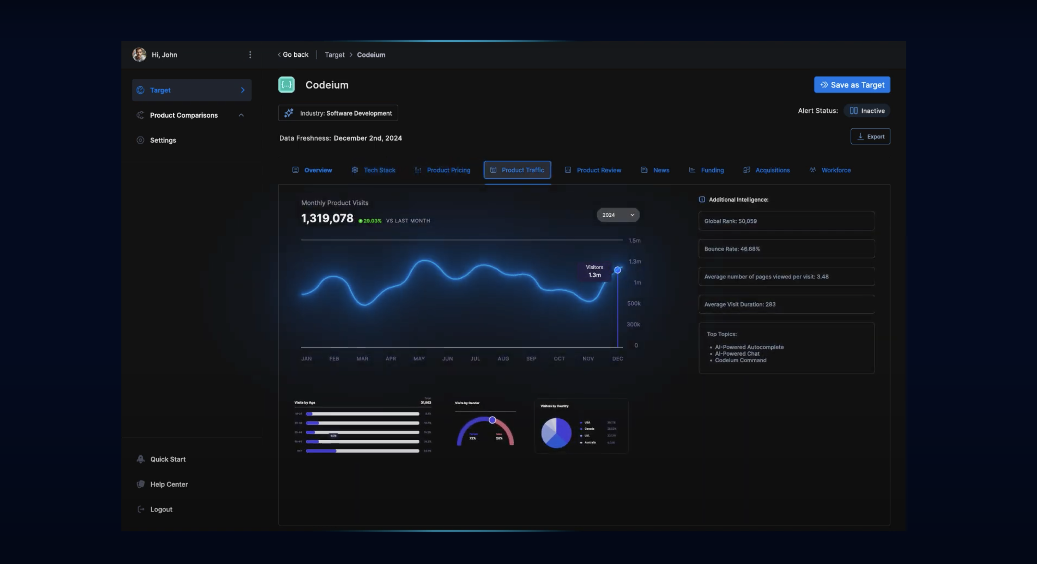The width and height of the screenshot is (1037, 564).
Task: Click the Industry sparkle icon
Action: [288, 113]
